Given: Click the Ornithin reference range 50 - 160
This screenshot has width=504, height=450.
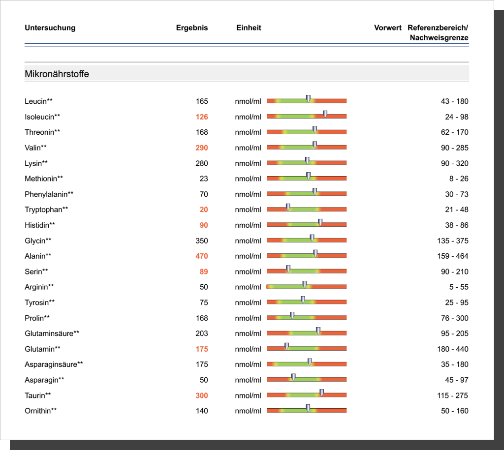Looking at the screenshot, I should point(454,411).
